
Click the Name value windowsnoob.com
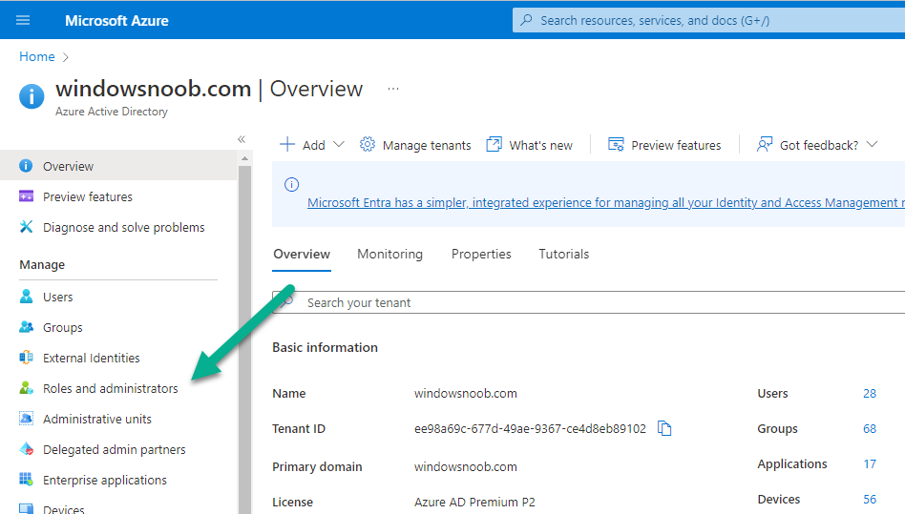pos(465,394)
